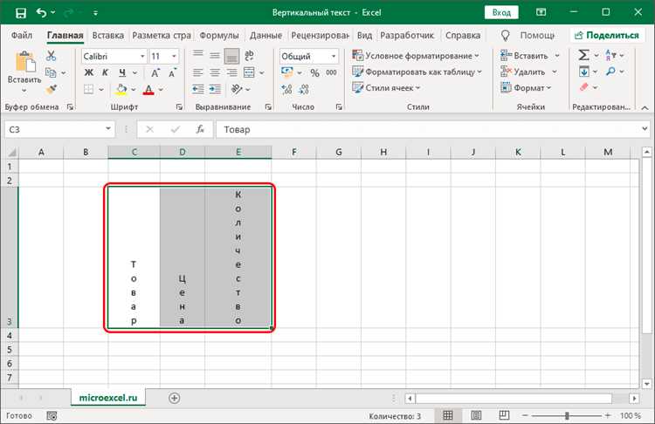
Task: Open the Name Box dropdown arrow
Action: (x=108, y=129)
